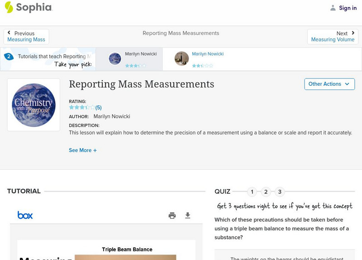Go to Next lesson Measuring Volume
The image size is (362, 260).
click(333, 37)
